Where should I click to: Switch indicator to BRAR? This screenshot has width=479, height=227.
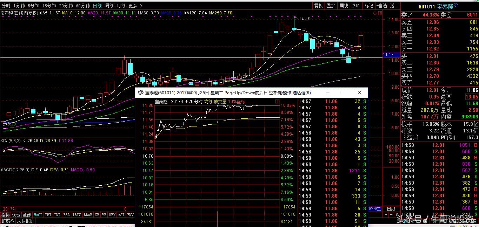88,215
